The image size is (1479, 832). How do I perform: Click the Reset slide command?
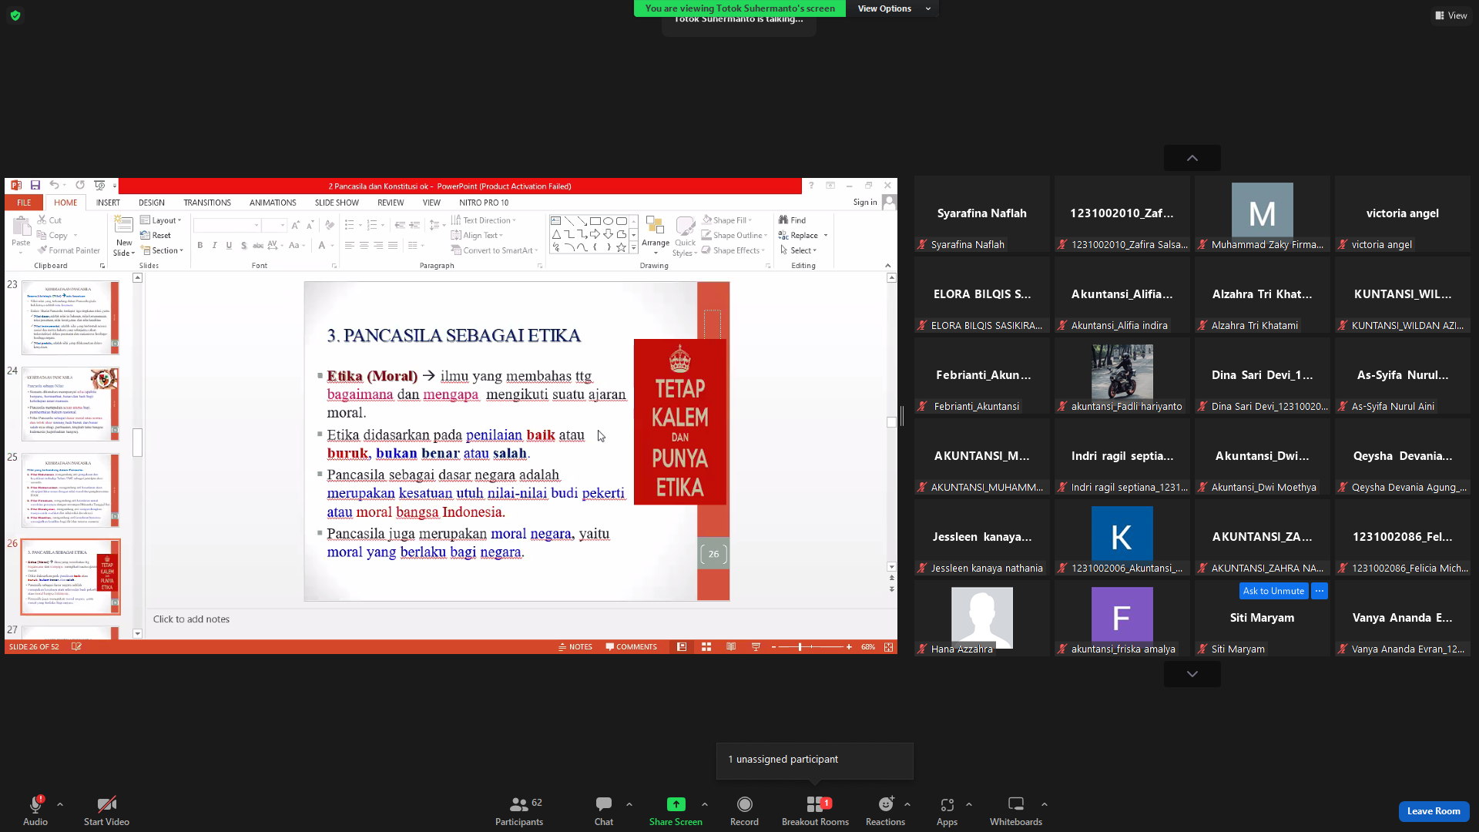[x=156, y=236]
